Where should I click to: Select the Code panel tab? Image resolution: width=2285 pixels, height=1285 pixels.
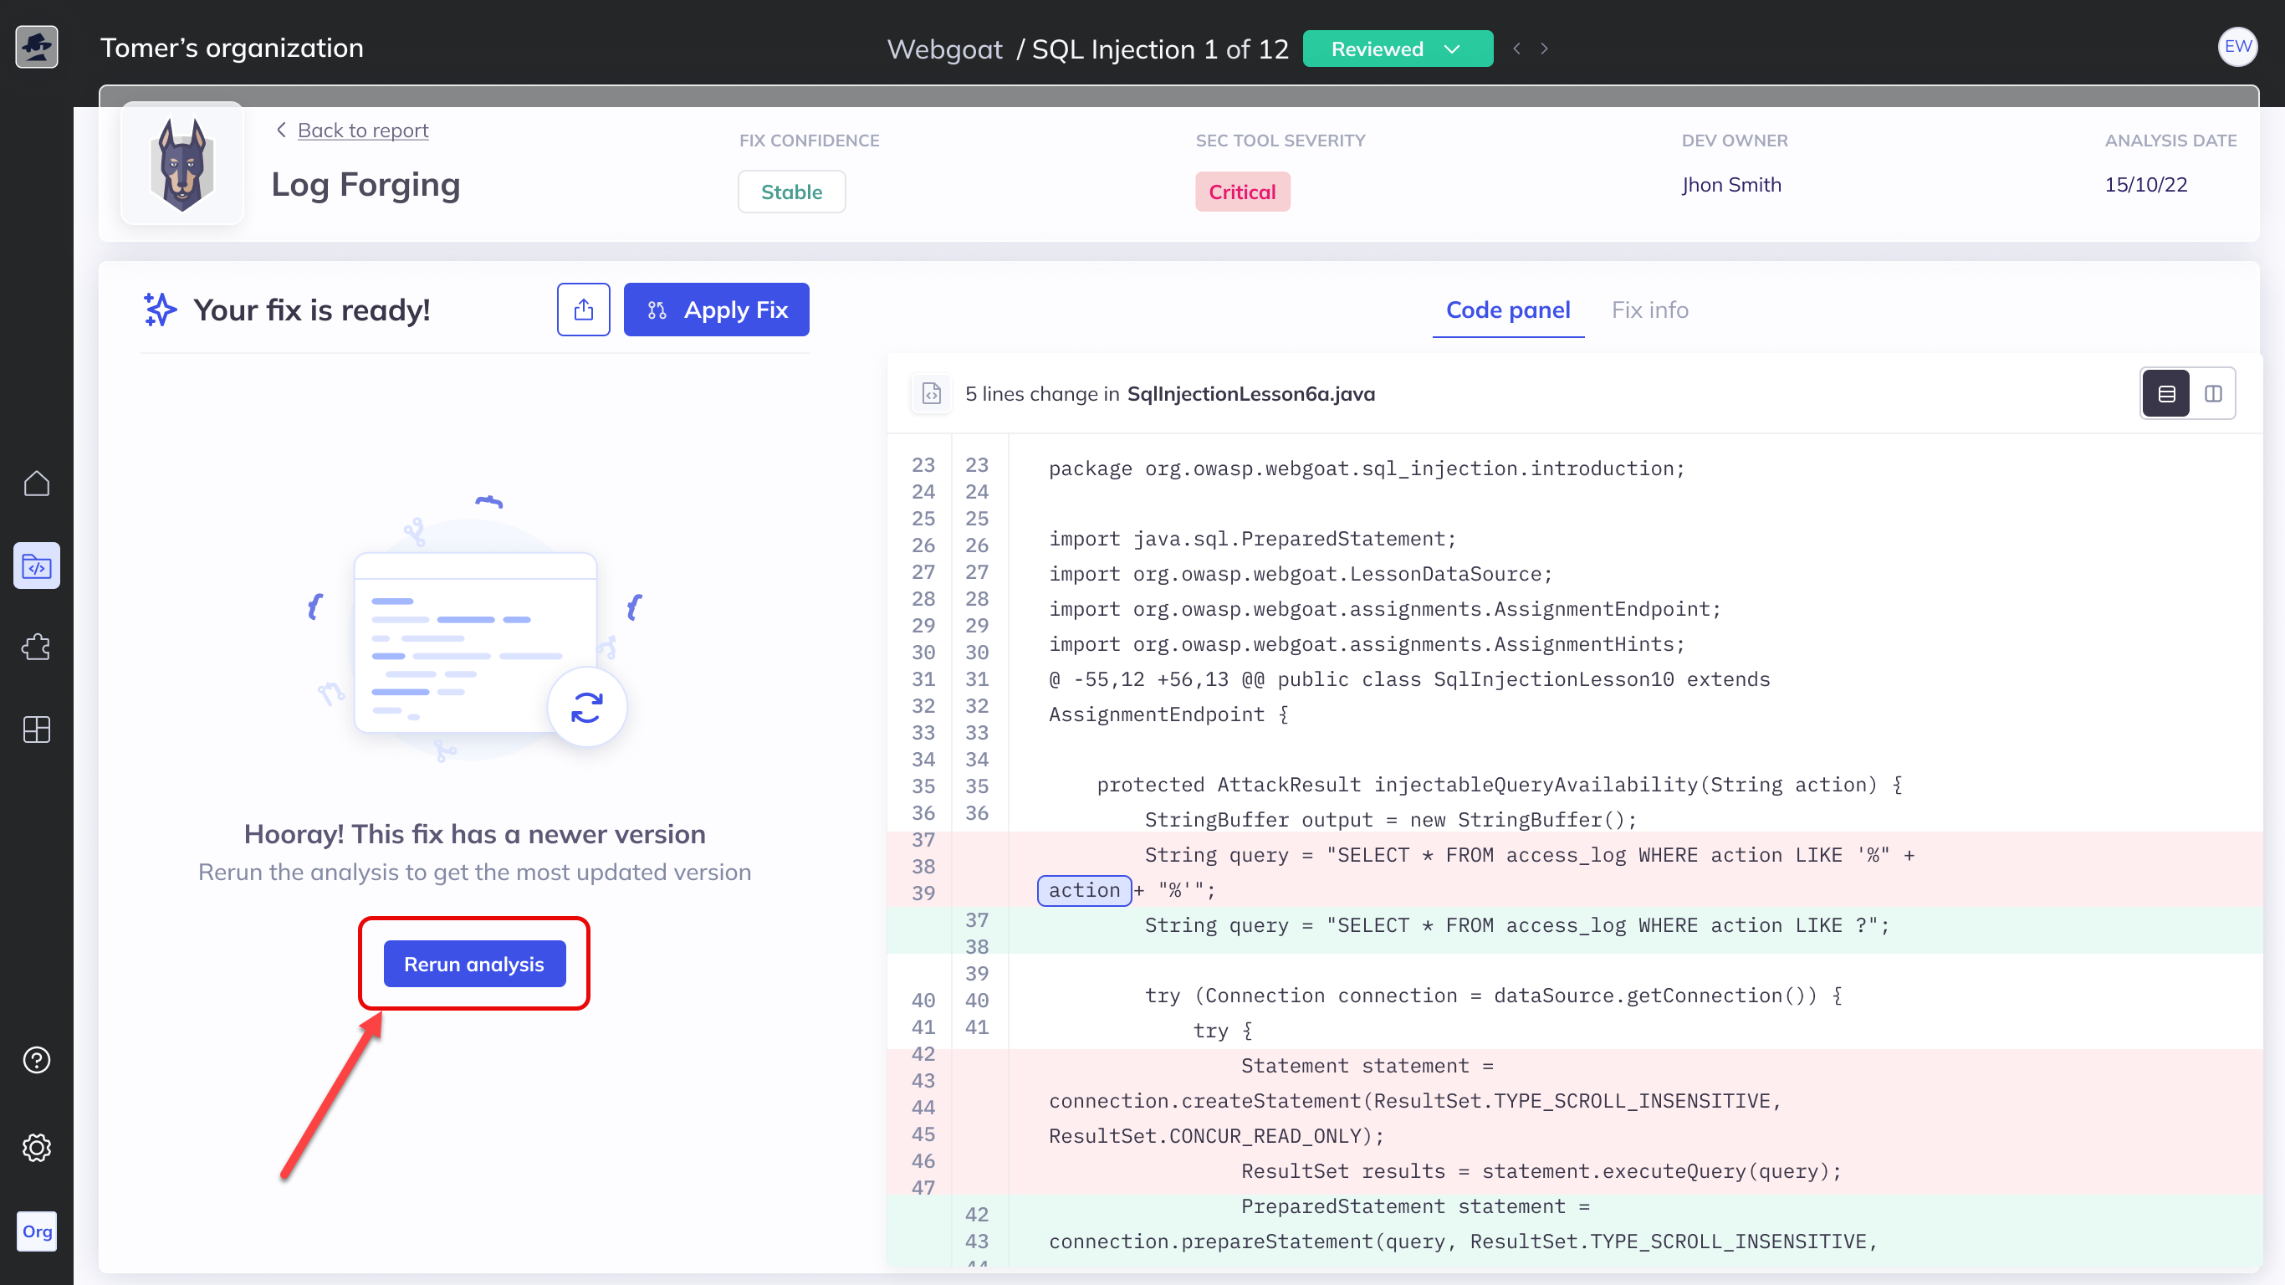[1507, 310]
